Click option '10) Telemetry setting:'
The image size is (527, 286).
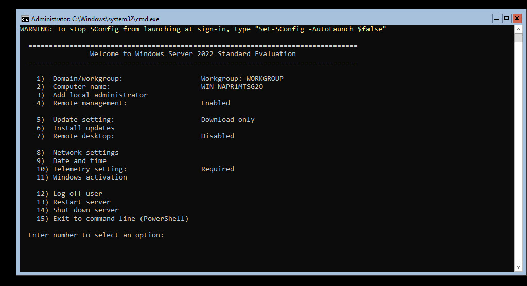coord(81,169)
